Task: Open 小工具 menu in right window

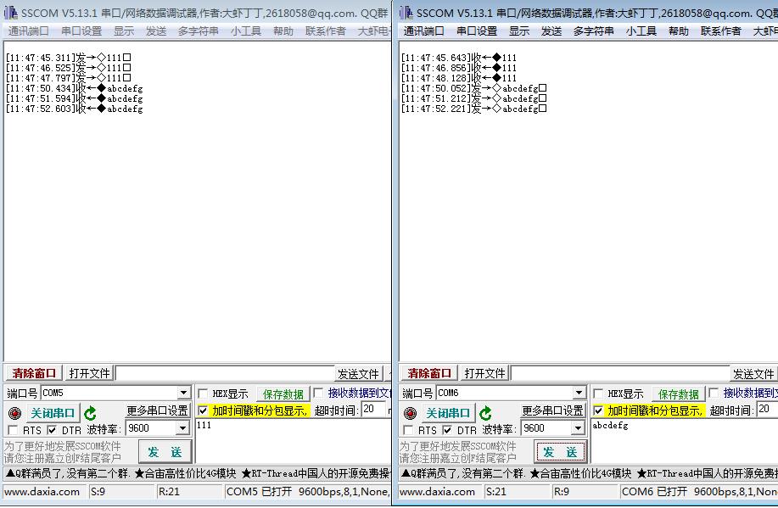Action: (641, 31)
